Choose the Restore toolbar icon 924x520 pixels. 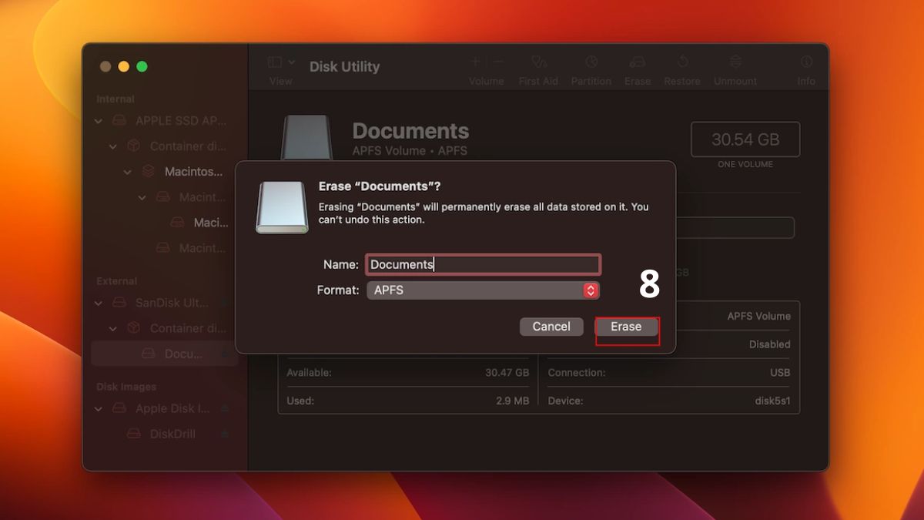click(682, 62)
